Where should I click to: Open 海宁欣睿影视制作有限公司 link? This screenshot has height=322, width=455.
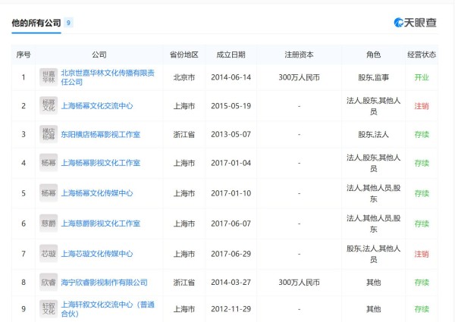[104, 283]
